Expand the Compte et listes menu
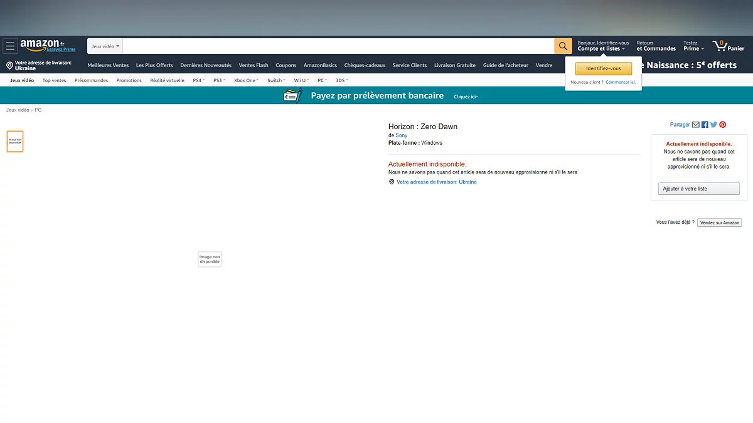The height and width of the screenshot is (423, 753). (x=601, y=48)
